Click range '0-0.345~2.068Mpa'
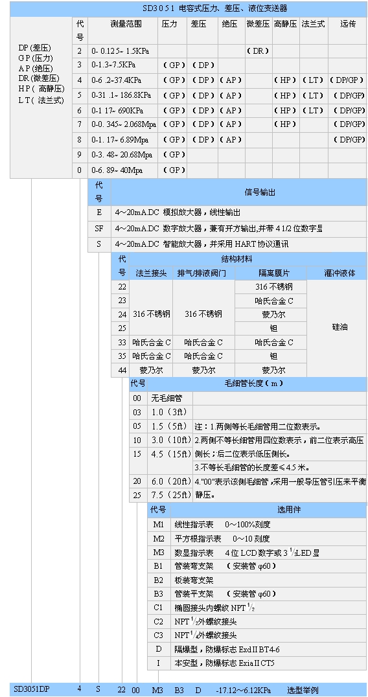 [x=124, y=124]
